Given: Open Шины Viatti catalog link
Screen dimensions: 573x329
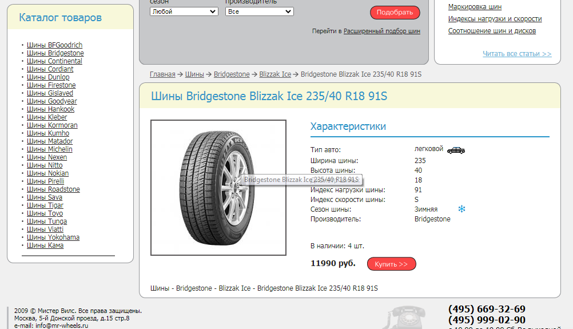Looking at the screenshot, I should click(45, 230).
